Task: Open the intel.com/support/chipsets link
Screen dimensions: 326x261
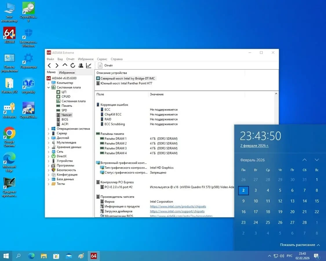Action: [x=177, y=211]
